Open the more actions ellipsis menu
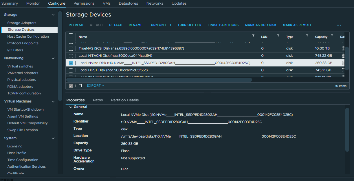Screen dimensions: 354x181 click(339, 25)
